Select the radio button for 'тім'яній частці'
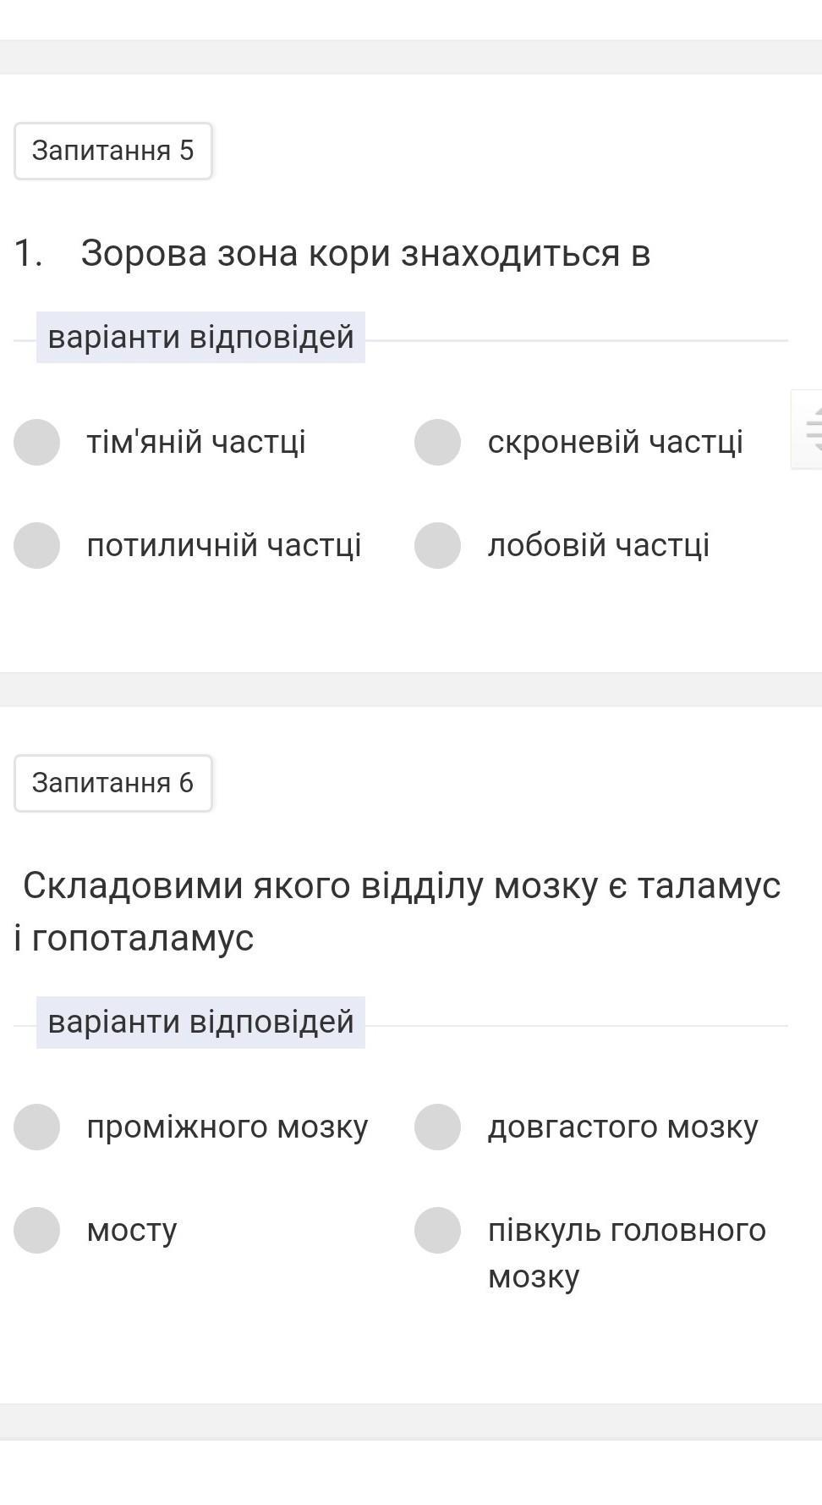The height and width of the screenshot is (1505, 822). (x=36, y=442)
